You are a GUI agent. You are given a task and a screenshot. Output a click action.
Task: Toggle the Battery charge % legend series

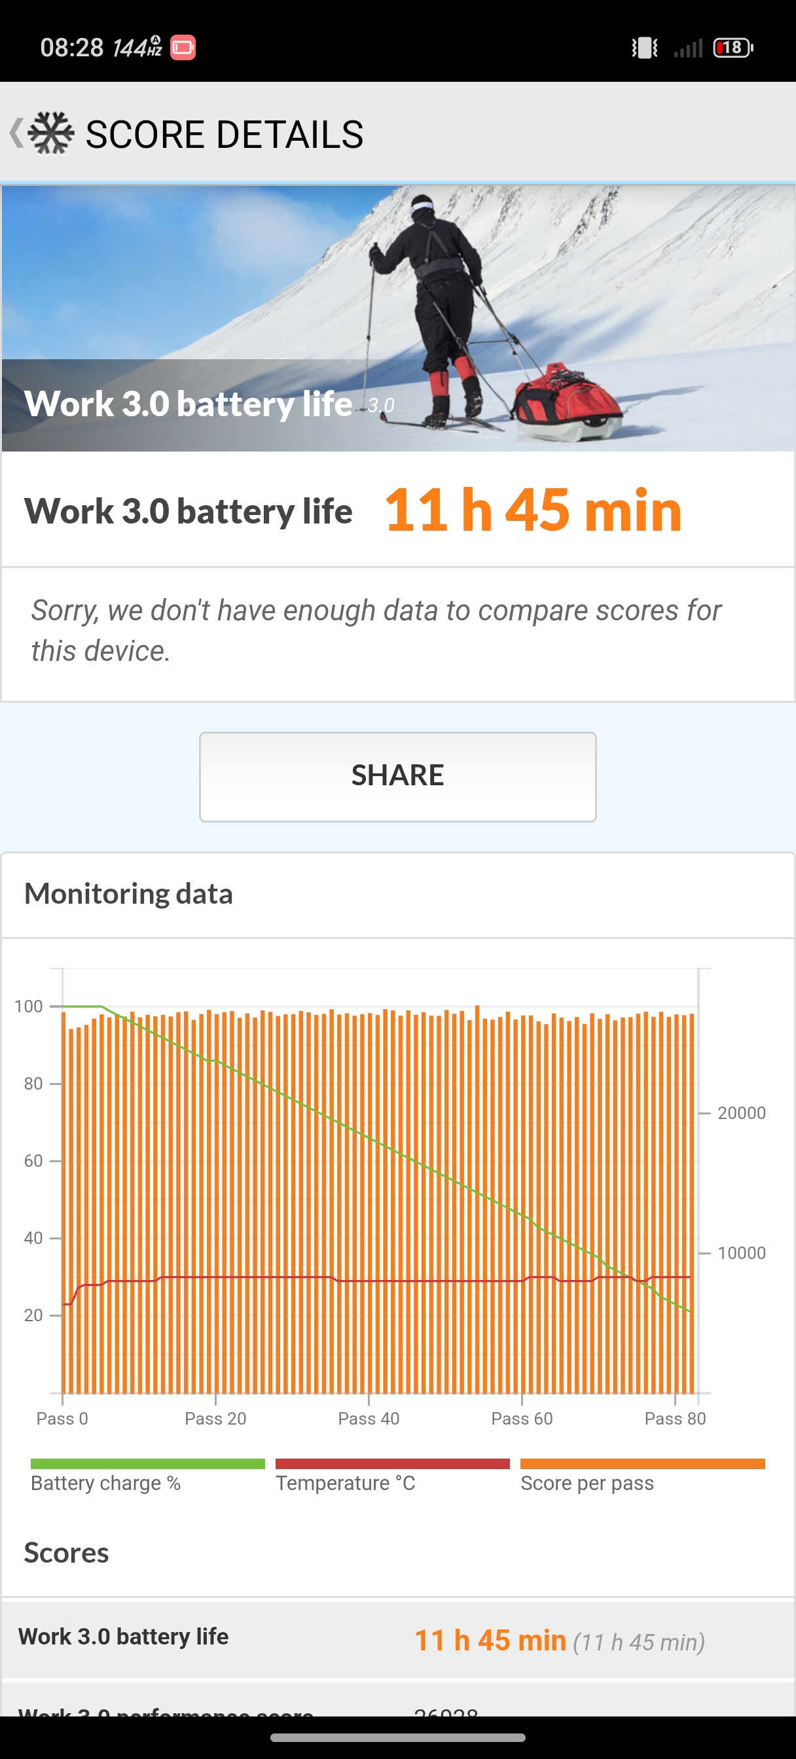(x=147, y=1476)
